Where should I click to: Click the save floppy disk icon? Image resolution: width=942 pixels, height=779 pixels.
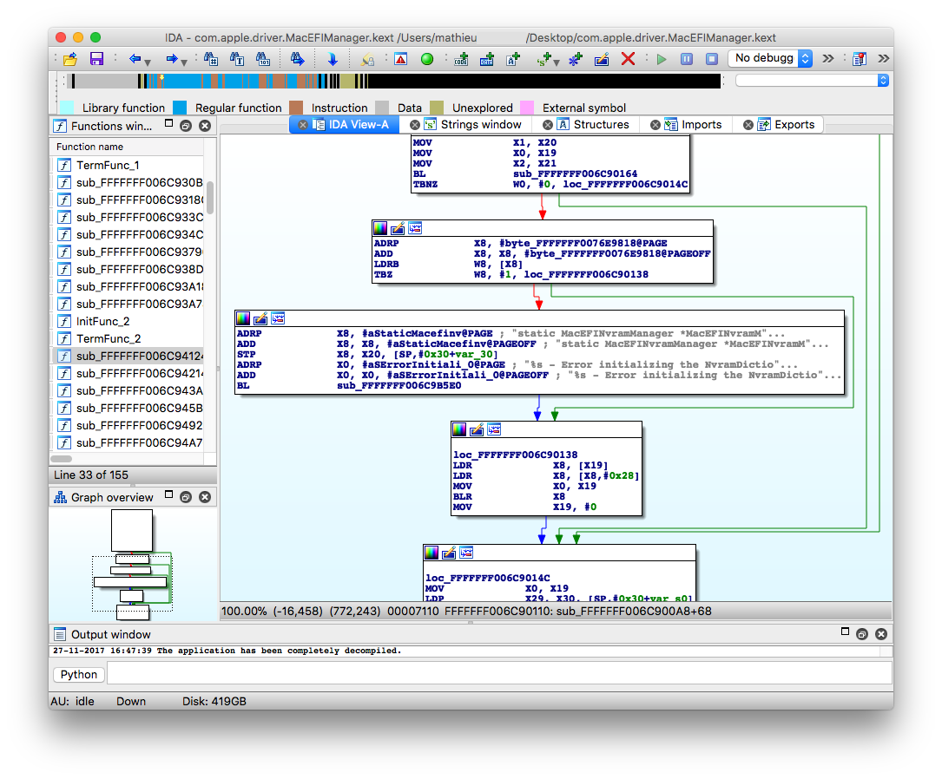click(96, 59)
